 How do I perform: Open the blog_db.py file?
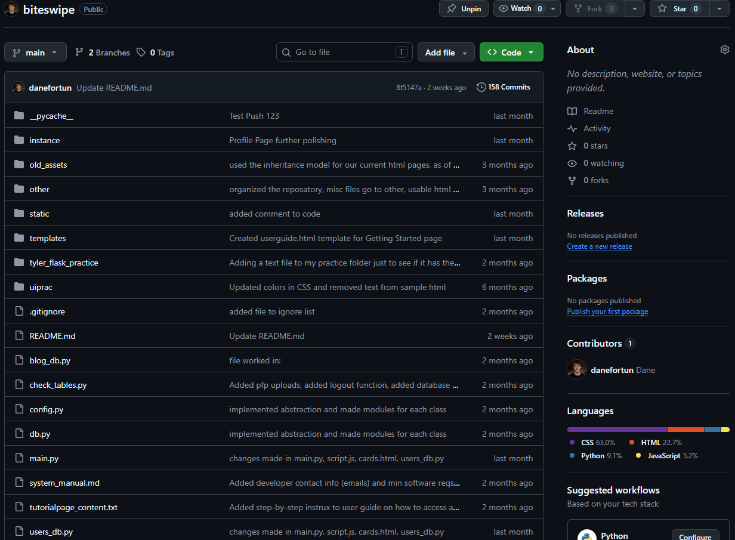click(50, 360)
